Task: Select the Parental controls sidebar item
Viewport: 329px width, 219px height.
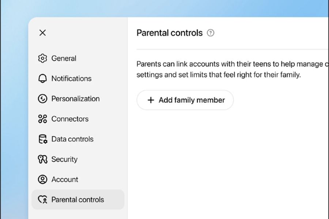Action: (77, 200)
